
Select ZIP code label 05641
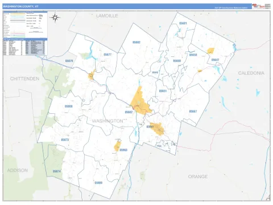(150, 126)
